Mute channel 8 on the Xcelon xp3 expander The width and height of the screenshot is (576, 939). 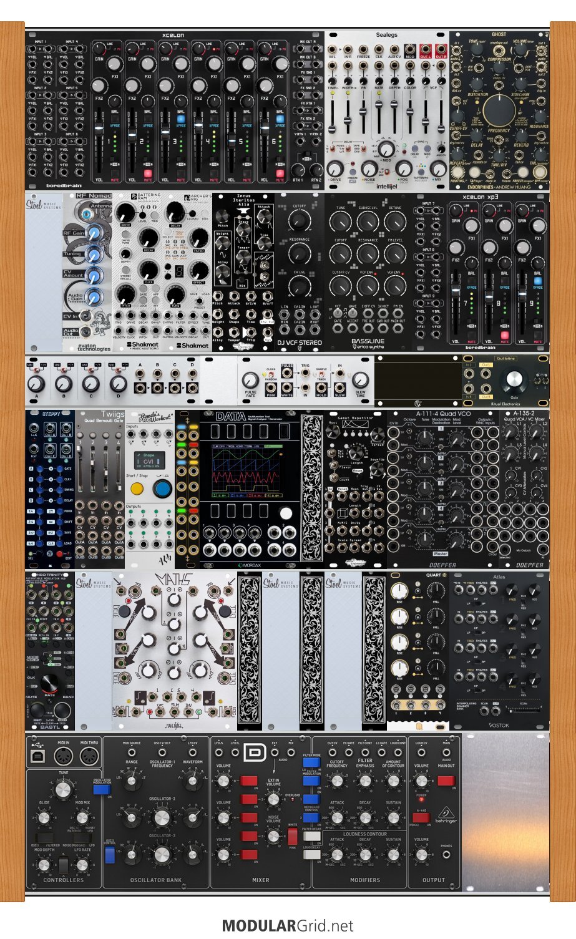(x=504, y=336)
